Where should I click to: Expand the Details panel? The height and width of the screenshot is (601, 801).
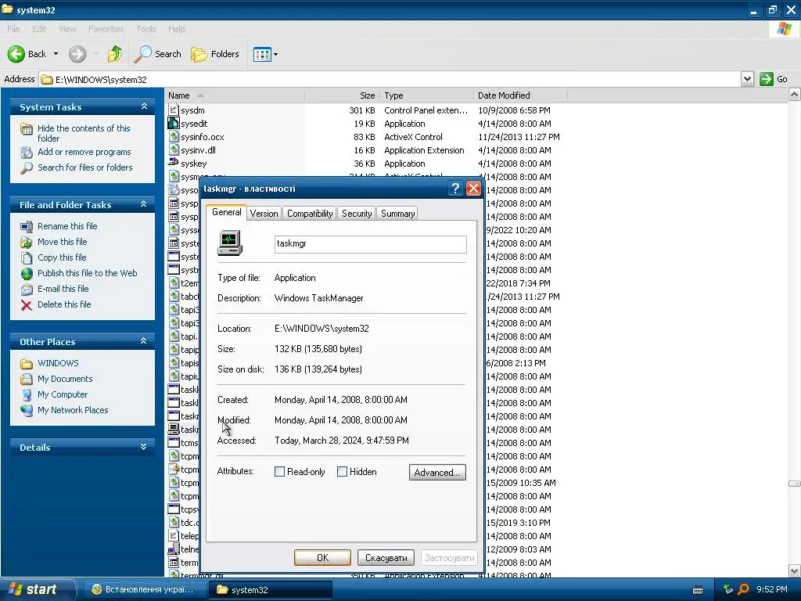[144, 447]
